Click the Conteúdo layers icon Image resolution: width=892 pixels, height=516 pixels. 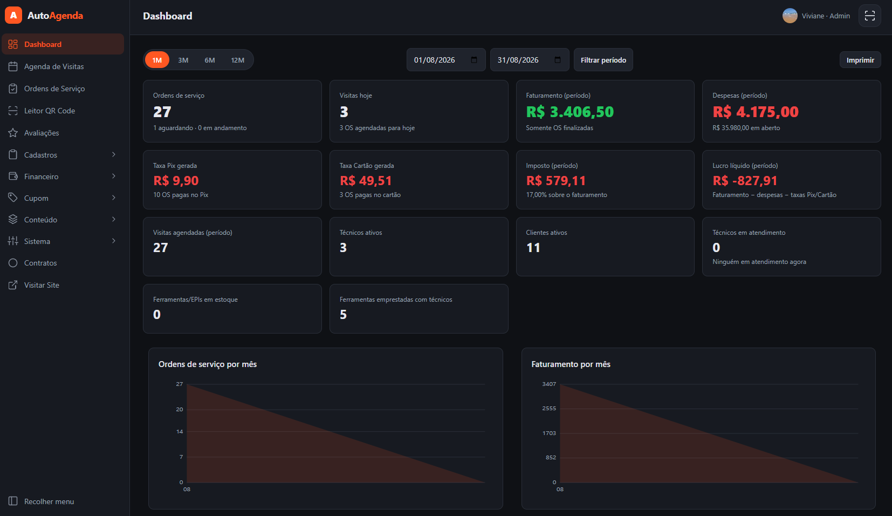pos(13,220)
